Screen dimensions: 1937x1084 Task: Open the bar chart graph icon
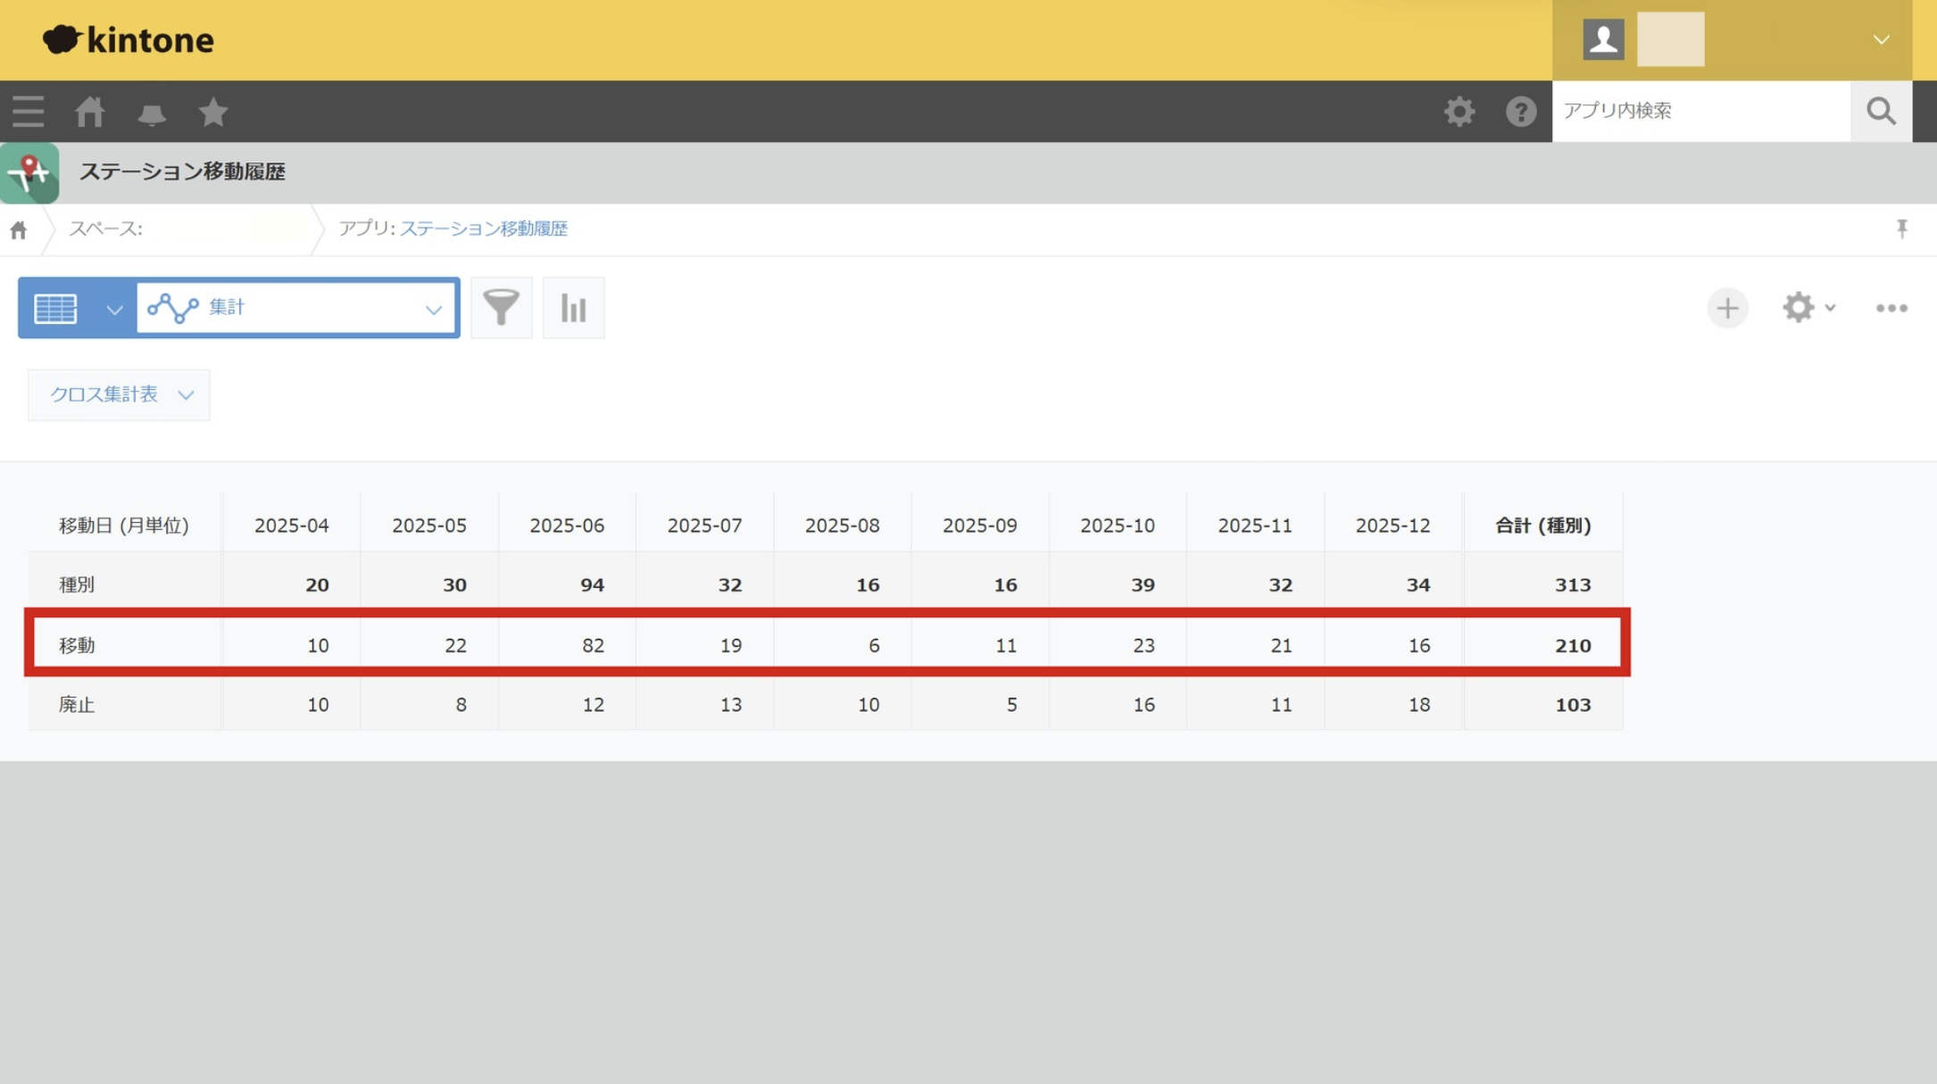573,308
